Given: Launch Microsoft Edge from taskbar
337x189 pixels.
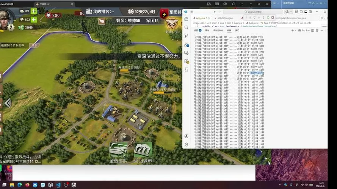Looking at the screenshot, I should click(x=20, y=185).
